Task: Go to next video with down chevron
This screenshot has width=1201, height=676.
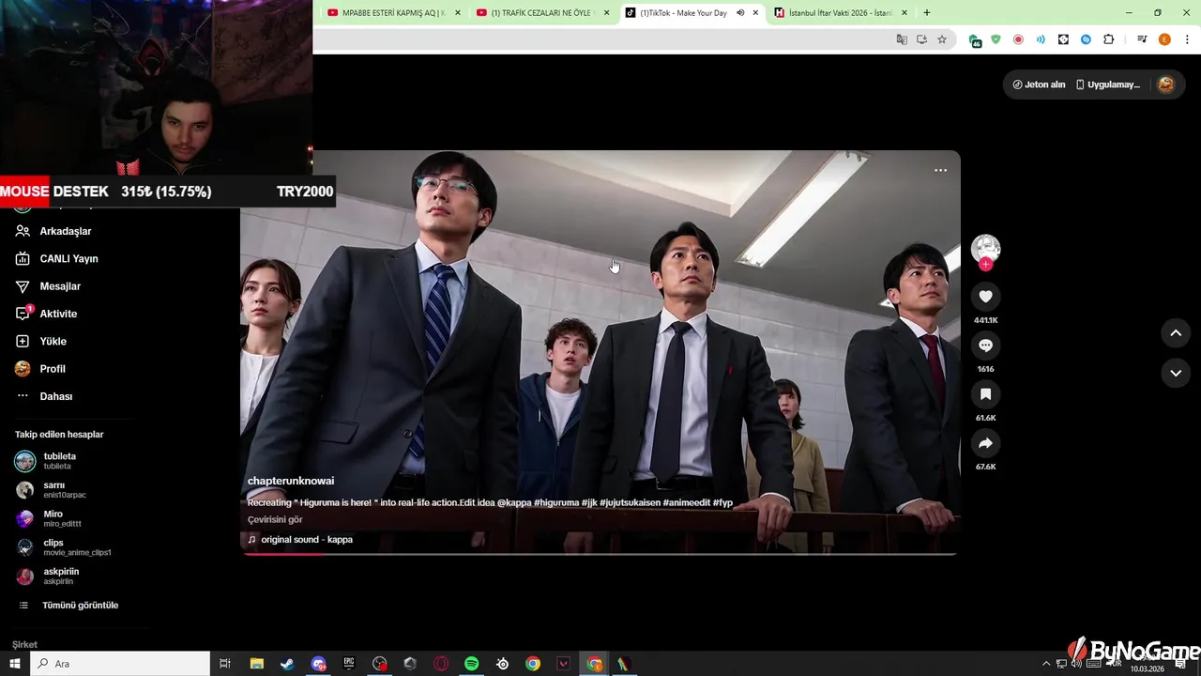Action: tap(1176, 373)
